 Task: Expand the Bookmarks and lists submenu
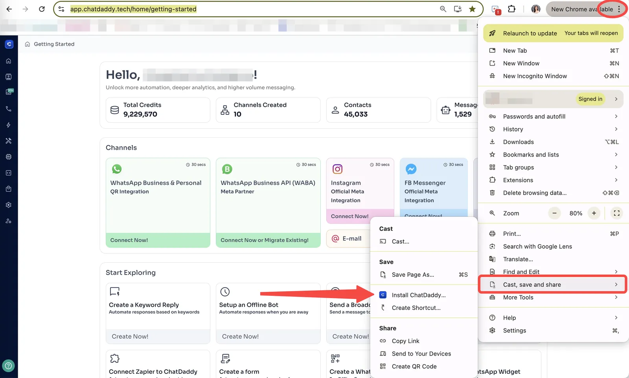click(553, 155)
